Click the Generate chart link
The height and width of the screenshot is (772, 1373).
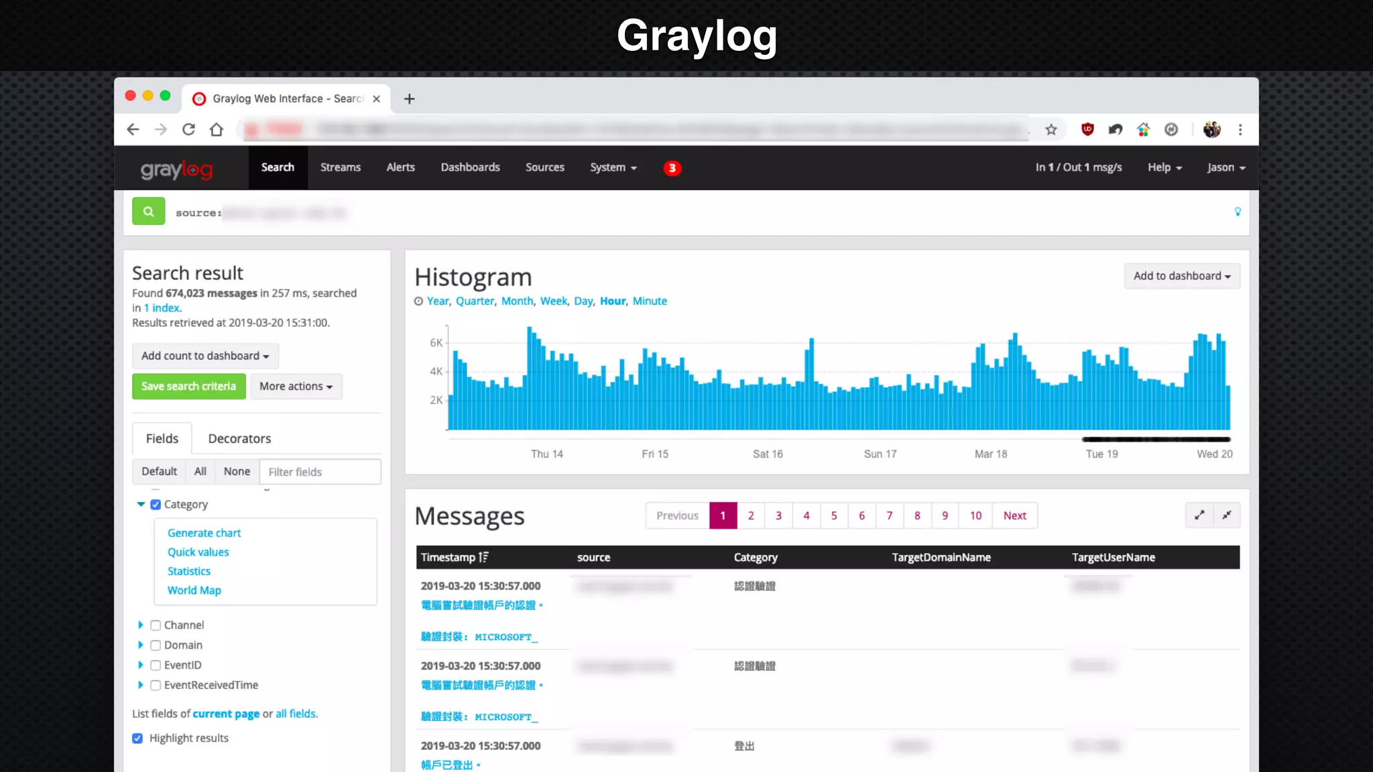[204, 533]
